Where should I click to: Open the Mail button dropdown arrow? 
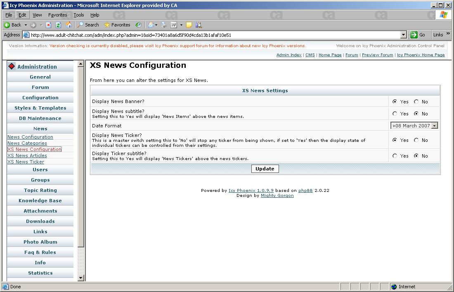coord(156,25)
